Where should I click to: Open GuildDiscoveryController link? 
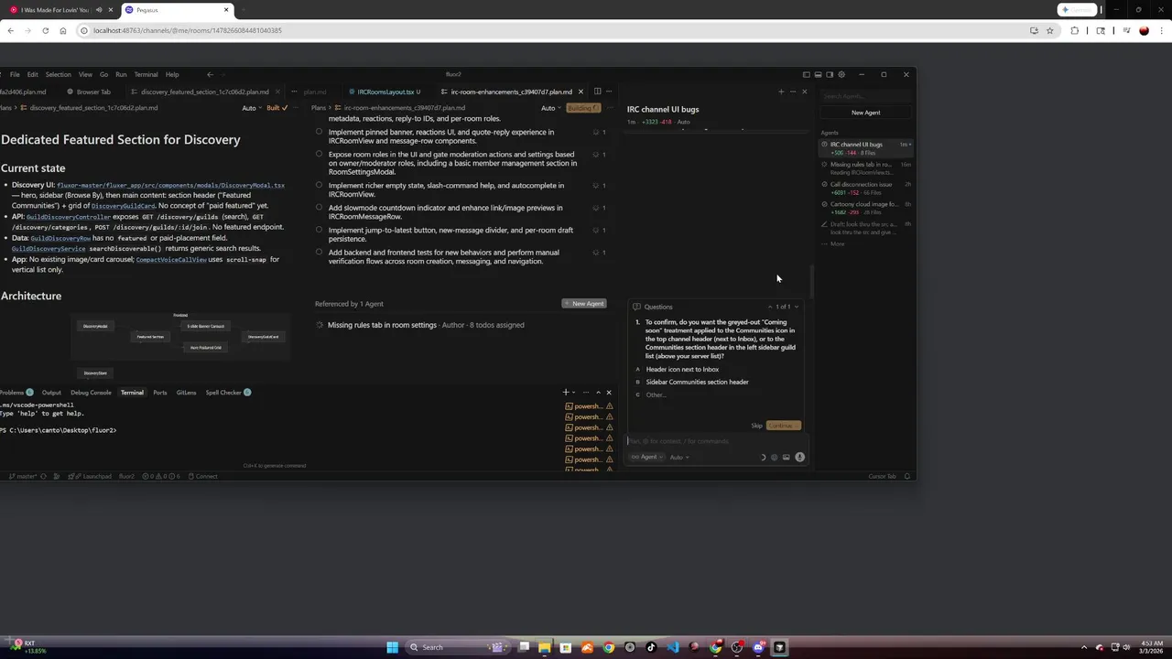tap(68, 217)
